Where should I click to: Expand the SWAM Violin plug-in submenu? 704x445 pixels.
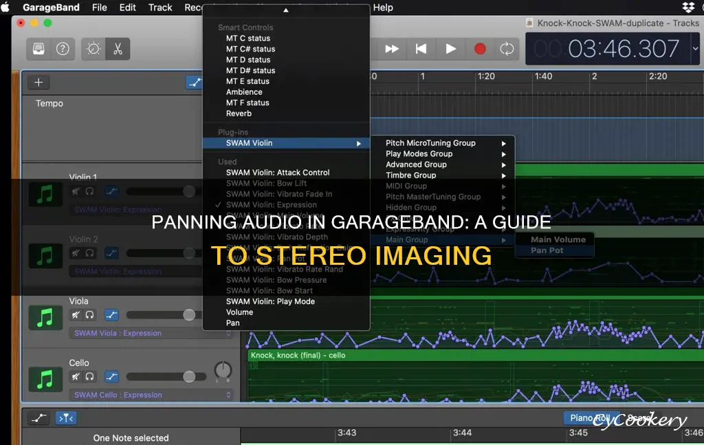[x=286, y=143]
